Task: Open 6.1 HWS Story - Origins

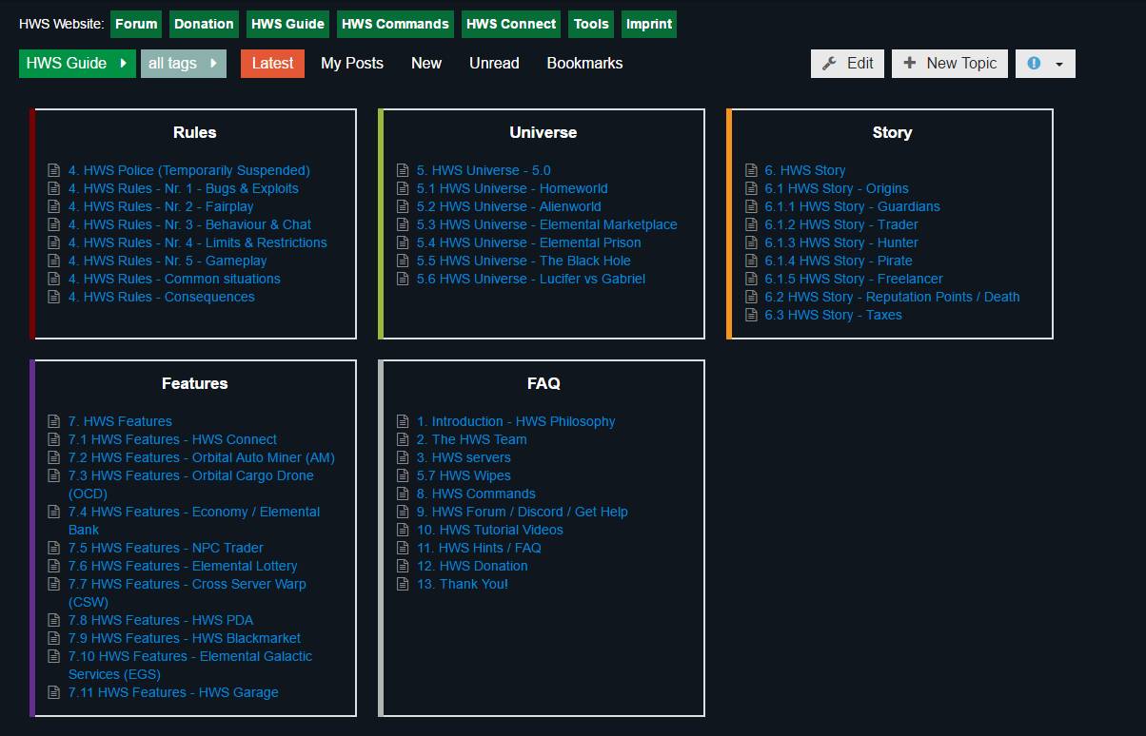Action: coord(837,188)
